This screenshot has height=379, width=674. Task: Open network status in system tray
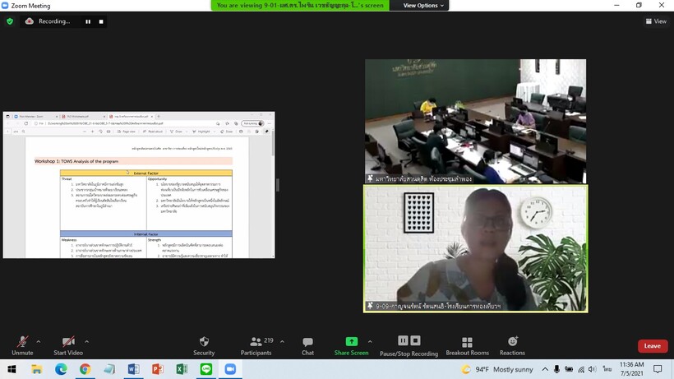581,369
